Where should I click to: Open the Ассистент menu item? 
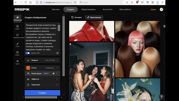[107, 10]
